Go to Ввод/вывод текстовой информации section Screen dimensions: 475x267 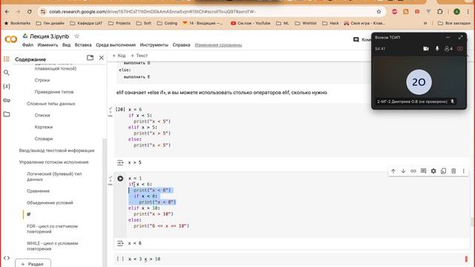point(56,151)
